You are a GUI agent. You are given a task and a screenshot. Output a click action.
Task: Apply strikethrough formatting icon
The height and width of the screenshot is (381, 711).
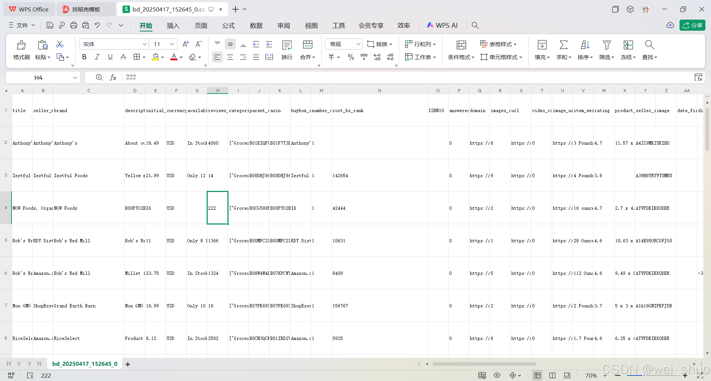pyautogui.click(x=123, y=57)
